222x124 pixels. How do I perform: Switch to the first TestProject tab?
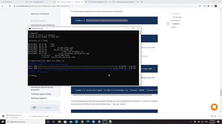pos(15,2)
